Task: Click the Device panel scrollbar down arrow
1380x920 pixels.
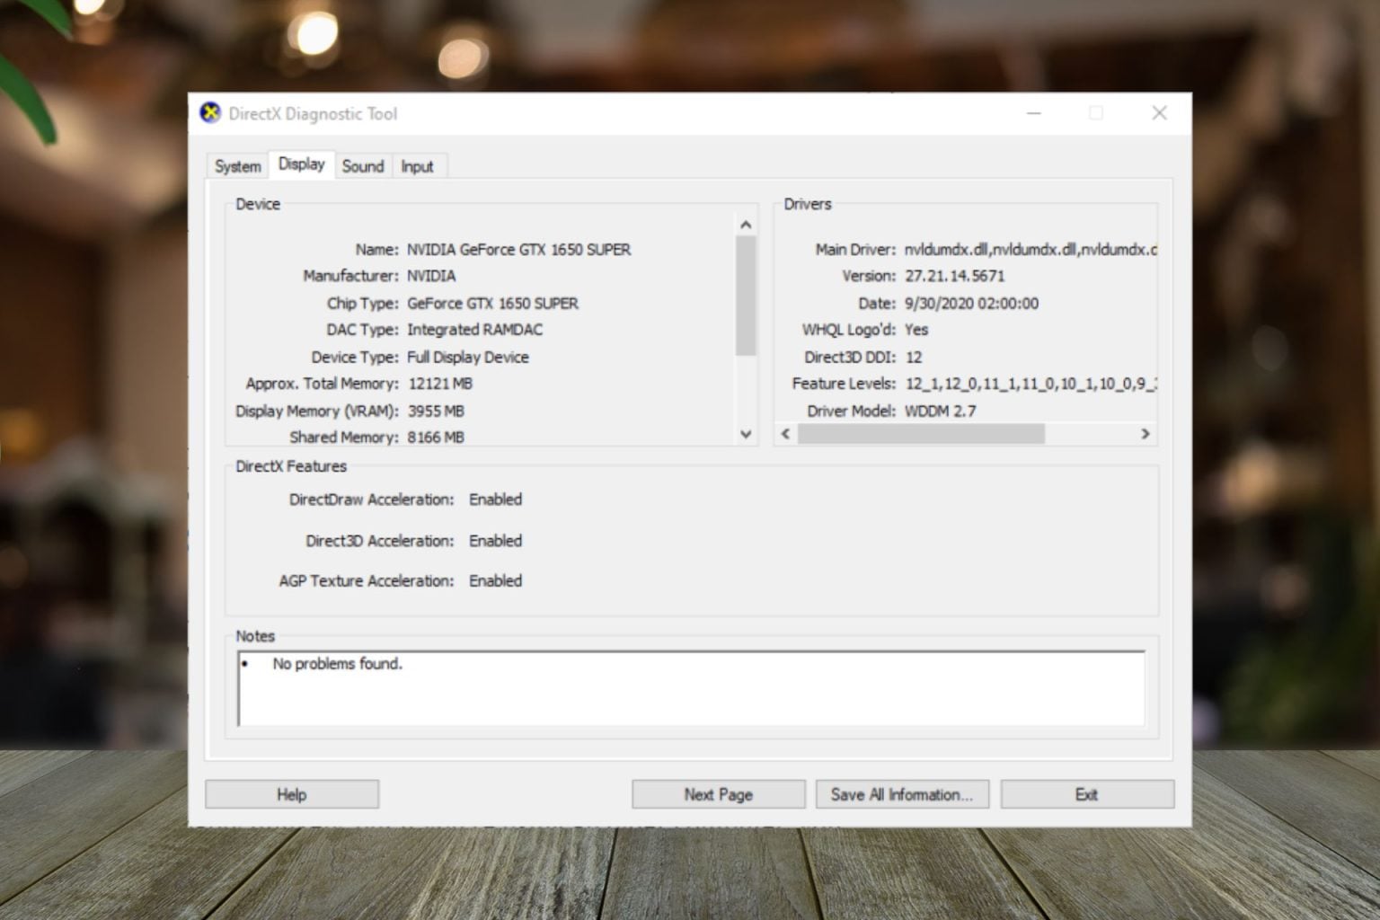Action: point(746,434)
